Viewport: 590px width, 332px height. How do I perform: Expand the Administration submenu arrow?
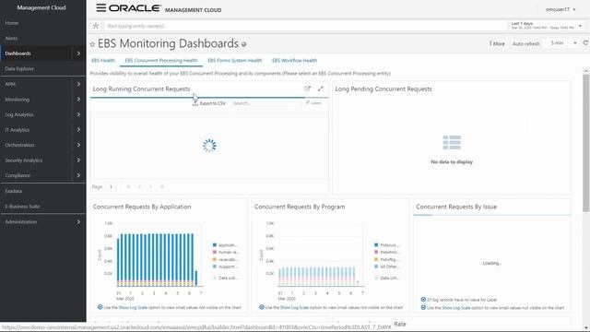[x=78, y=222]
